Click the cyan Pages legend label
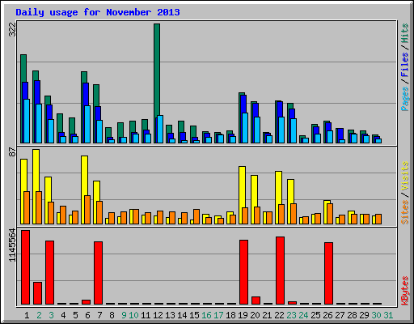This screenshot has width=414, height=324. (x=405, y=99)
